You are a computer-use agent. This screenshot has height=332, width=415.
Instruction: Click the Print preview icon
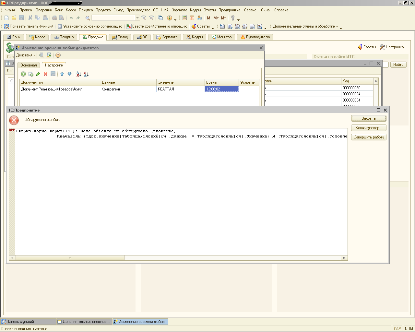click(62, 18)
